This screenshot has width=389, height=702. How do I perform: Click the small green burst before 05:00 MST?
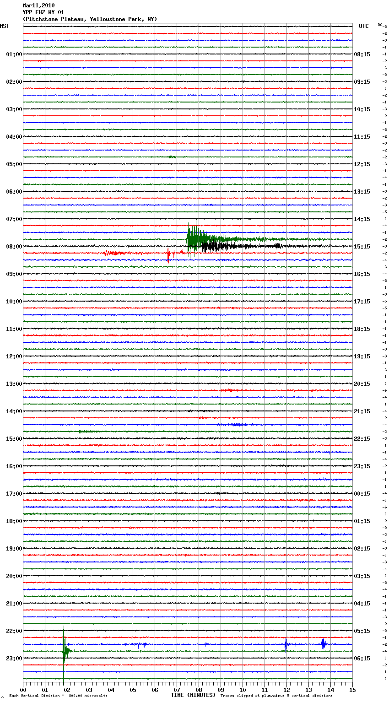(172, 157)
